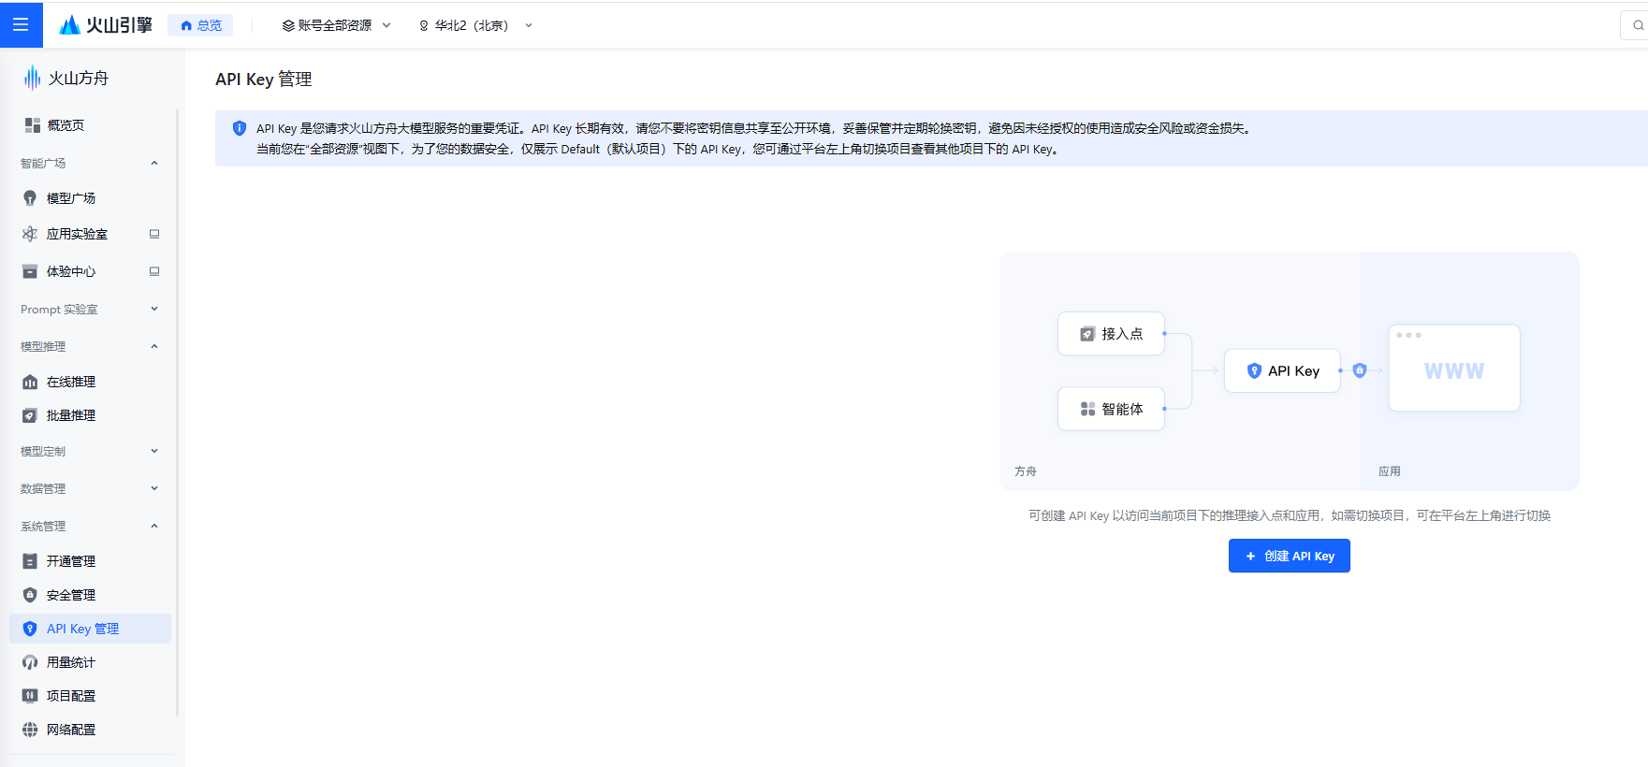Click the 火山方舟 product logo icon

point(32,78)
